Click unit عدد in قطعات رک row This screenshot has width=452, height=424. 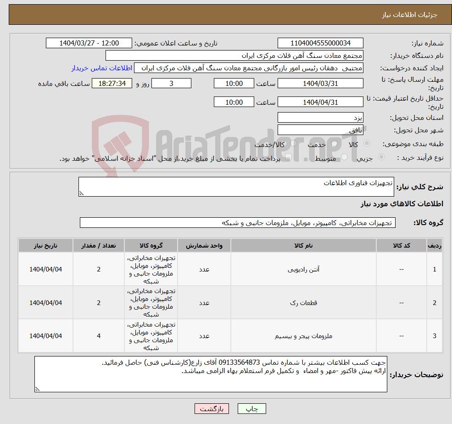click(x=204, y=303)
